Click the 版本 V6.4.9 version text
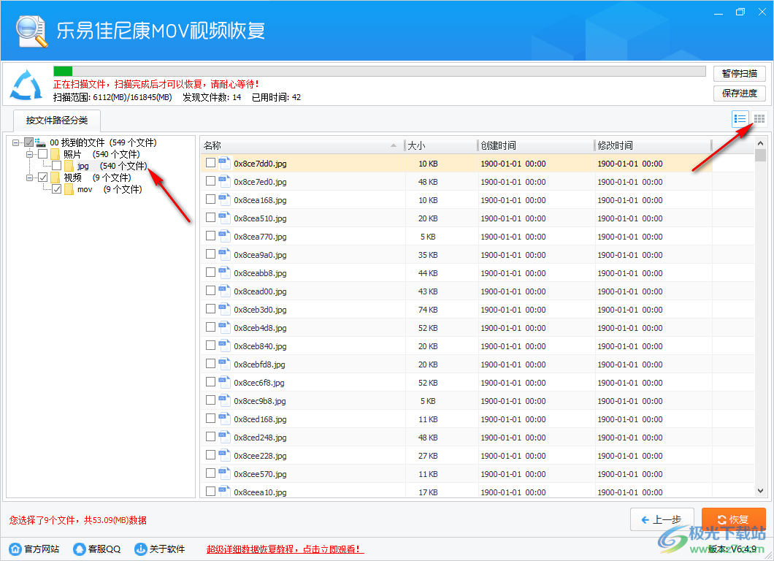The image size is (774, 561). [x=732, y=549]
